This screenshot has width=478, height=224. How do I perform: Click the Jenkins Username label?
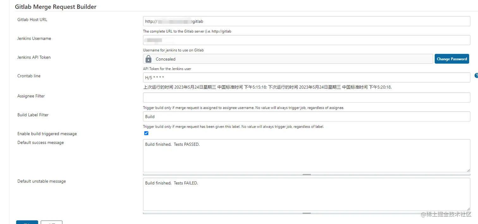(34, 38)
